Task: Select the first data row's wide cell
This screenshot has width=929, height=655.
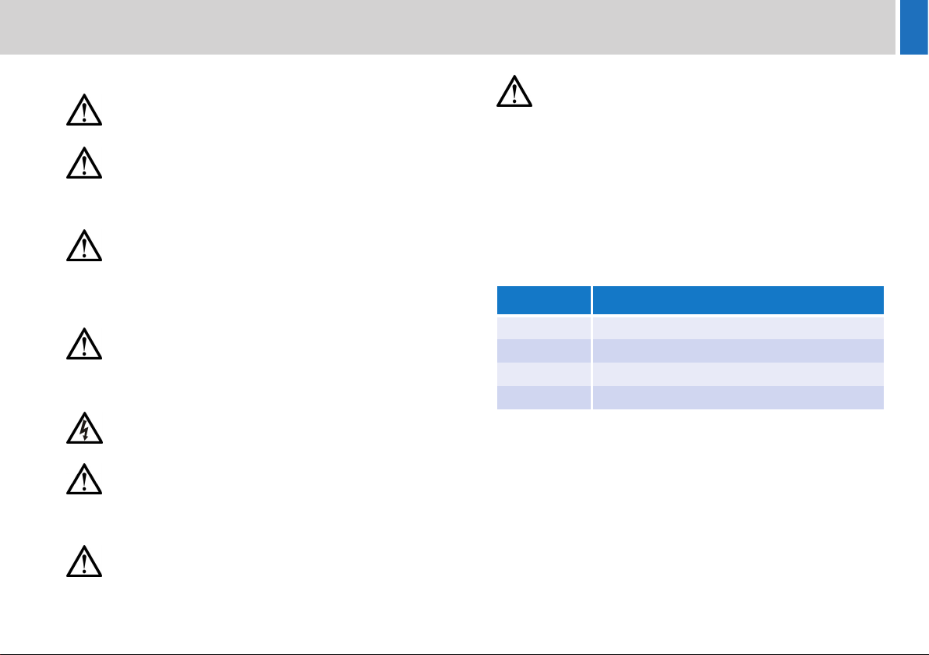Action: pyautogui.click(x=738, y=327)
